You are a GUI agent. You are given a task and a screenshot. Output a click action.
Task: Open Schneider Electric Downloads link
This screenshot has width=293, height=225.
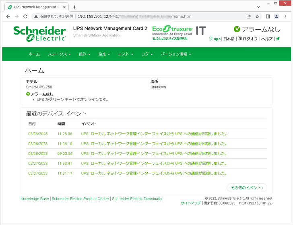coord(137,199)
